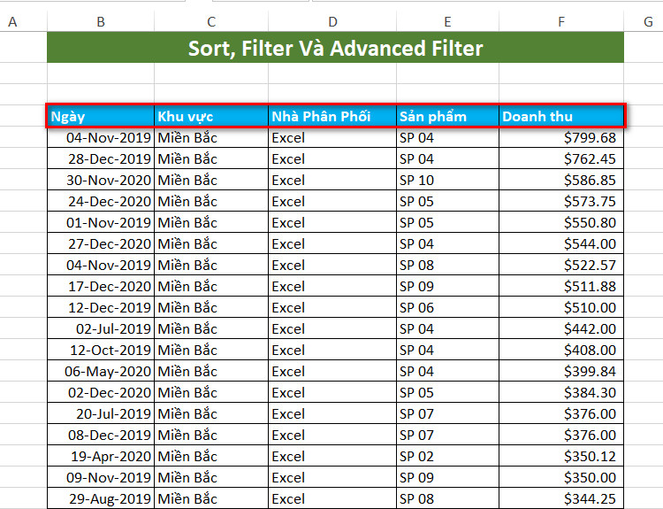Click date cell 02-Jul-2019
Screen dimensions: 663x509
click(101, 328)
